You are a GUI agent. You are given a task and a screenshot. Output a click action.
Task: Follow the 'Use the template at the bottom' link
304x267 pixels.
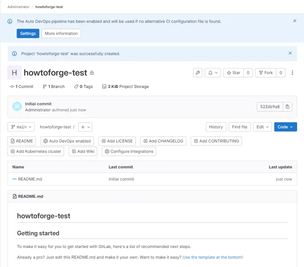pos(212,257)
